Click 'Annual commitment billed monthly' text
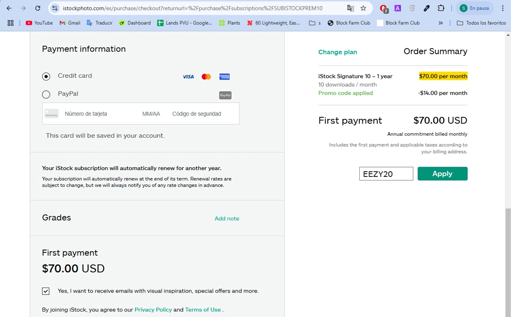The height and width of the screenshot is (317, 511). (x=427, y=134)
